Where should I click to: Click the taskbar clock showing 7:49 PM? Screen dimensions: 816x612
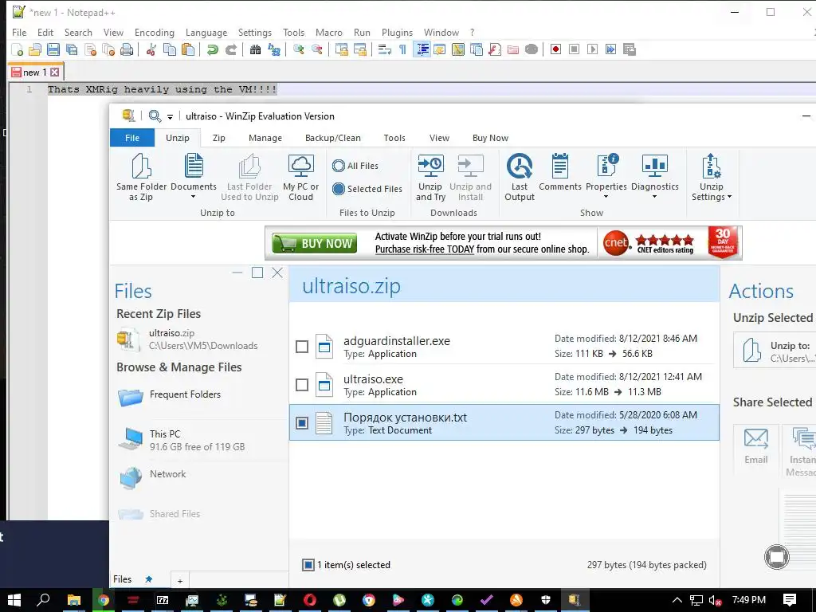click(x=749, y=600)
